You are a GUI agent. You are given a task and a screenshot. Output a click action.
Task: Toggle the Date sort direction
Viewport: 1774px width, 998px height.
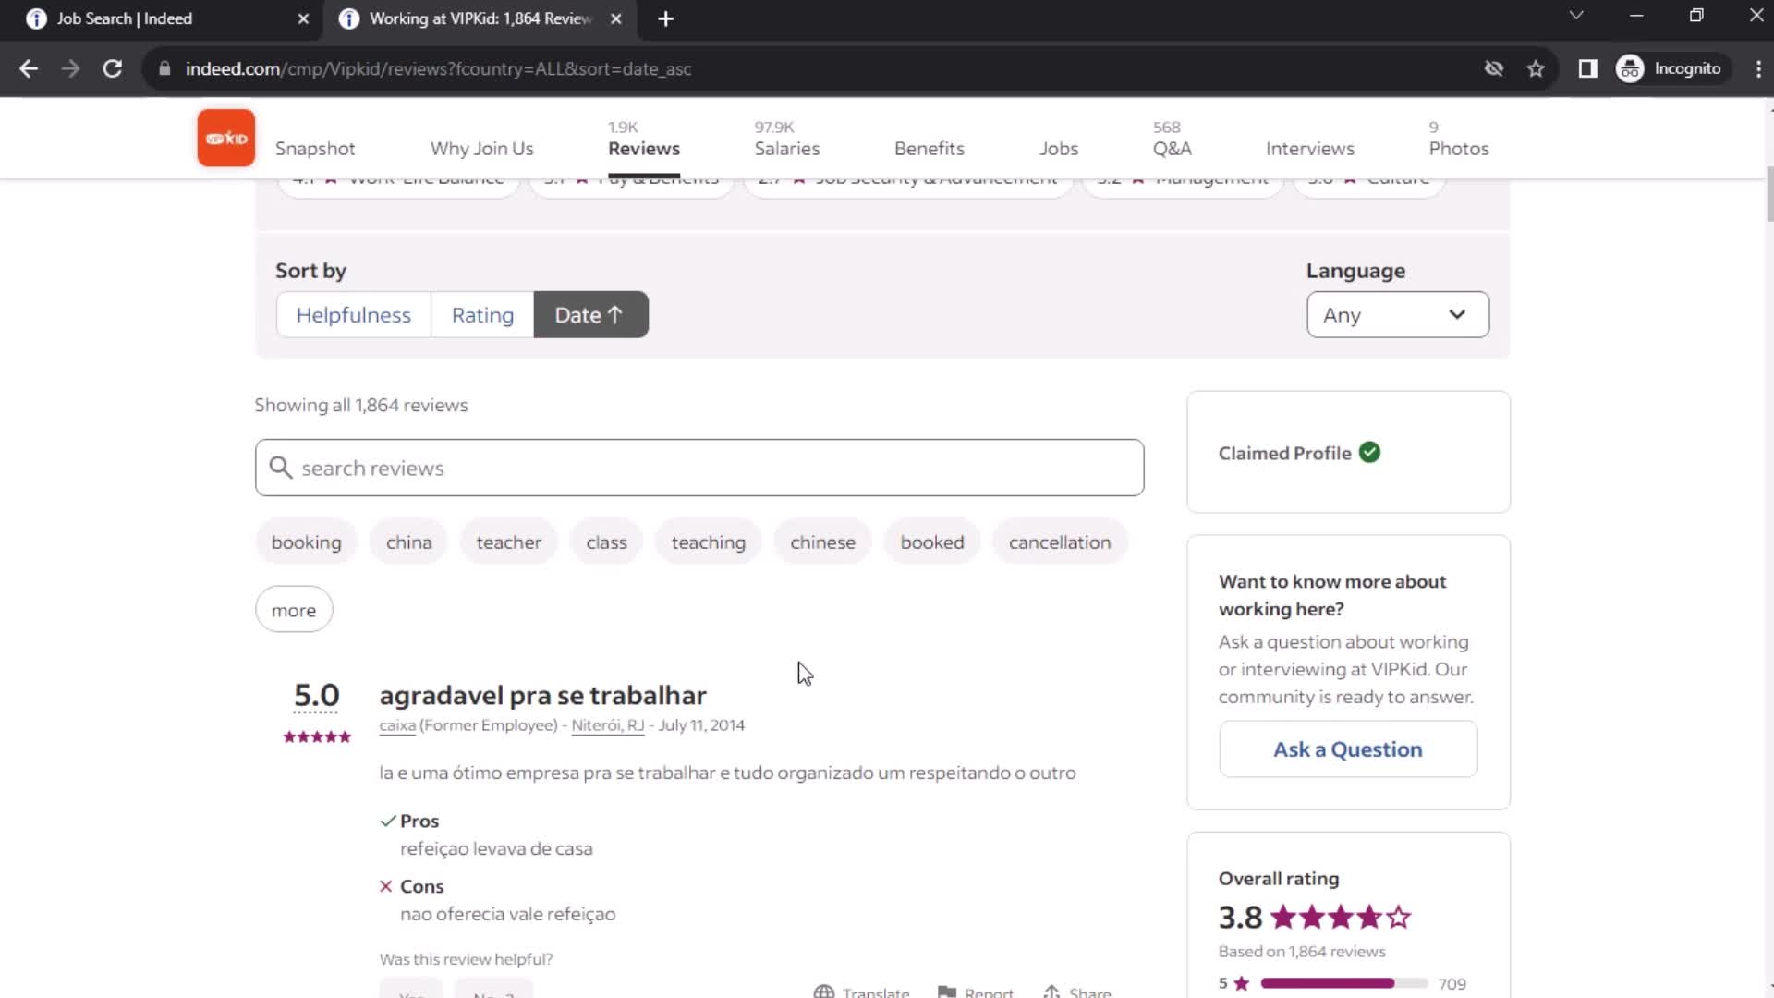pyautogui.click(x=590, y=315)
